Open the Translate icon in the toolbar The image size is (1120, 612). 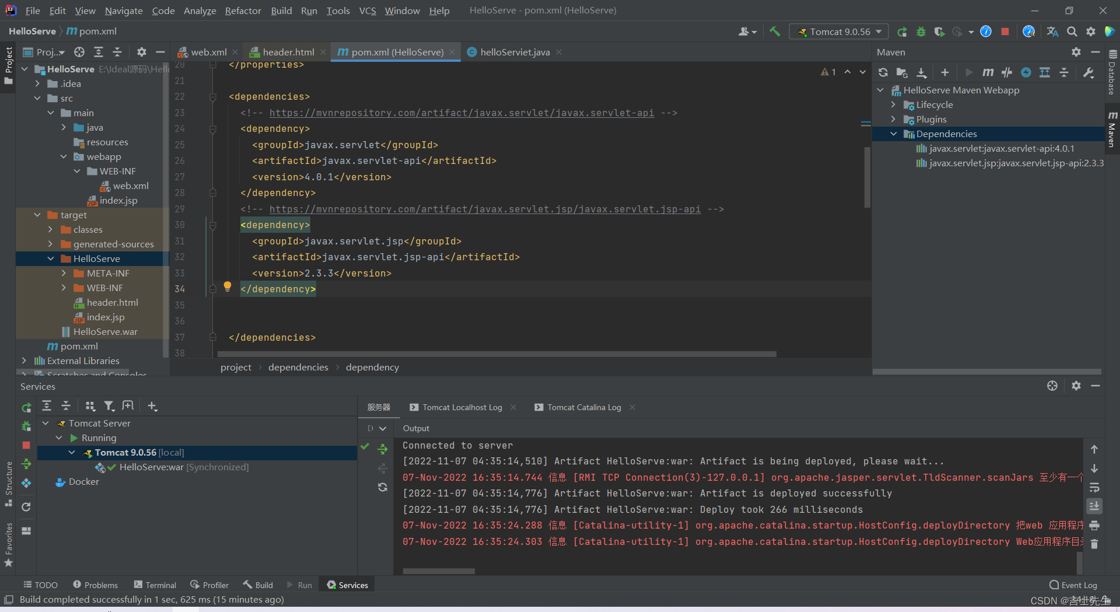(1052, 32)
